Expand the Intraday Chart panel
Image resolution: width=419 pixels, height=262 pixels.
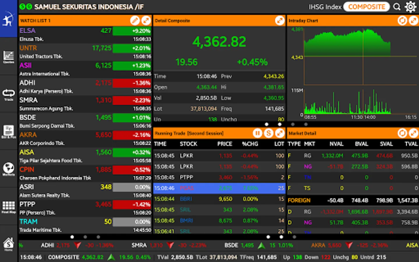(413, 20)
